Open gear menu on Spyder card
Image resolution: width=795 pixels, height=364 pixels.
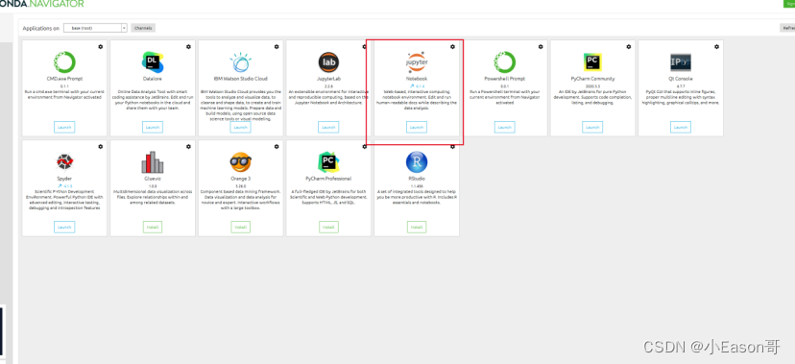(x=101, y=147)
